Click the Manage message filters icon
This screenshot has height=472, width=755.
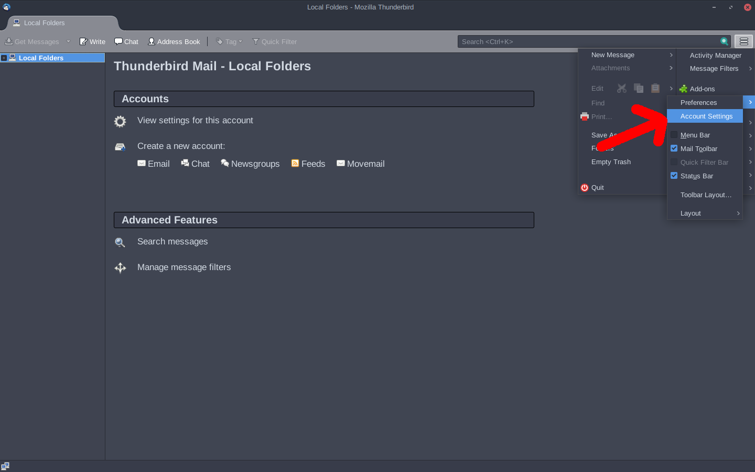121,268
